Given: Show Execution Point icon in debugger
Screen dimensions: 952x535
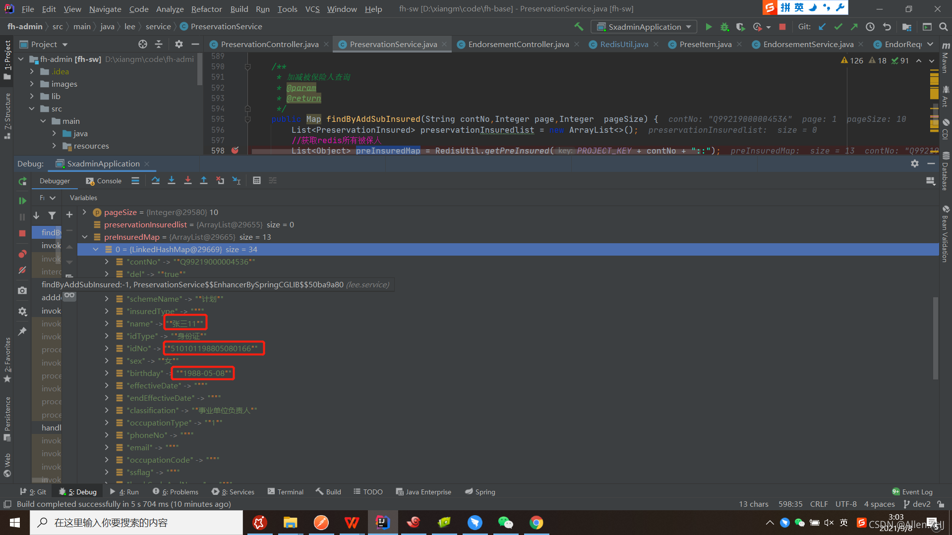Looking at the screenshot, I should [x=135, y=181].
